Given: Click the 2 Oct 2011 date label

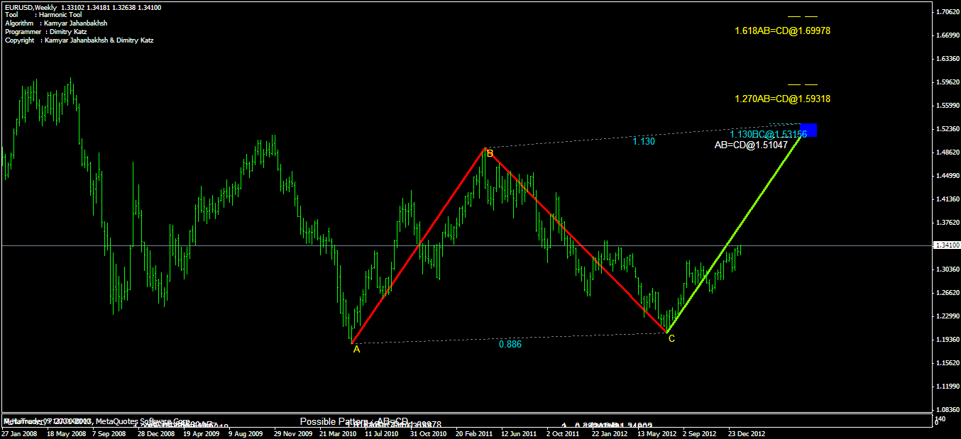Looking at the screenshot, I should tap(564, 433).
